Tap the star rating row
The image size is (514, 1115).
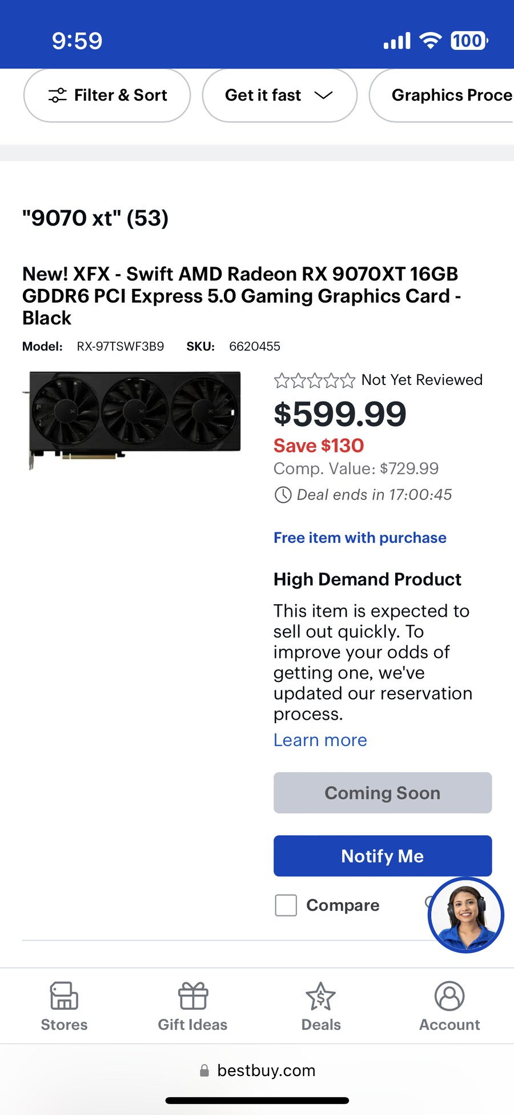pos(314,380)
